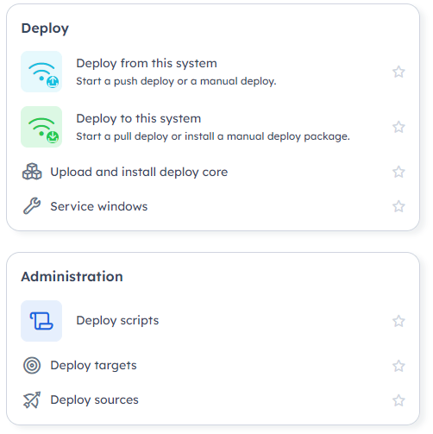The image size is (433, 434).
Task: Star the Deploy targets item
Action: click(x=398, y=366)
